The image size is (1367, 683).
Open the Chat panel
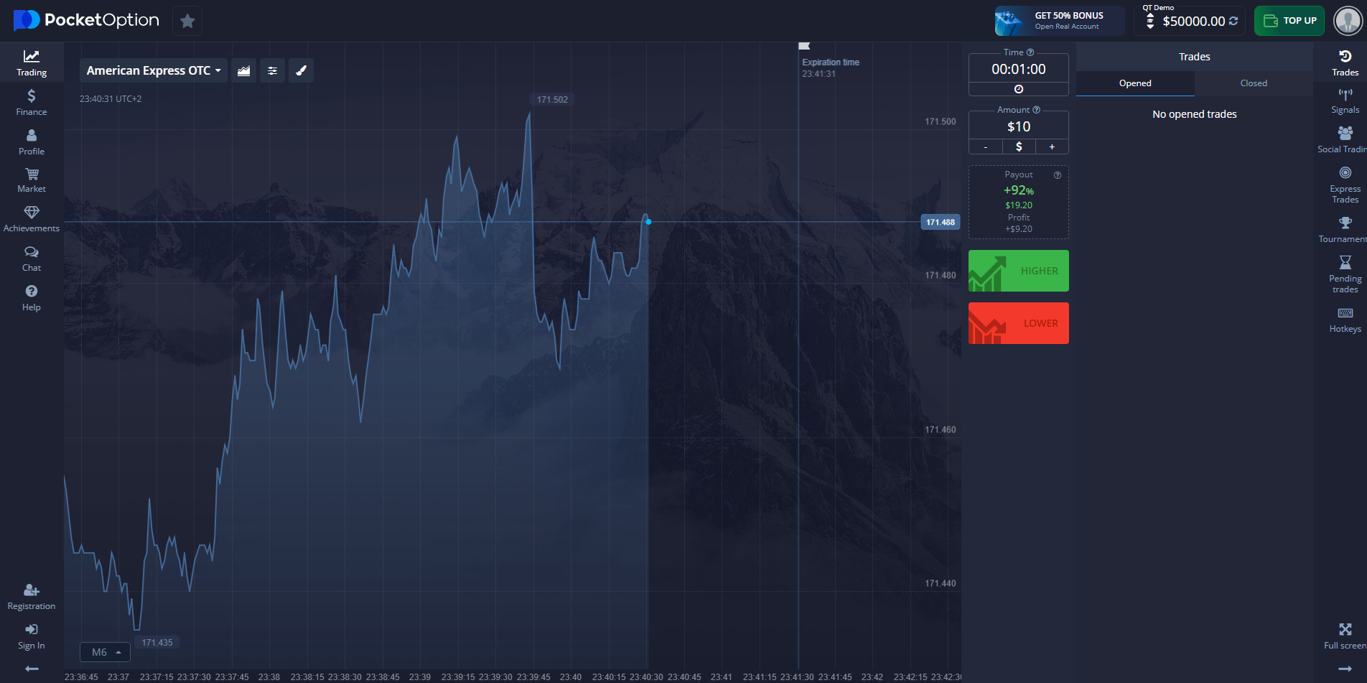click(32, 259)
